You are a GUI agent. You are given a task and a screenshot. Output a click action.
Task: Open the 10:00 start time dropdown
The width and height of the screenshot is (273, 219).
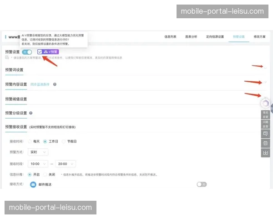click(38, 164)
